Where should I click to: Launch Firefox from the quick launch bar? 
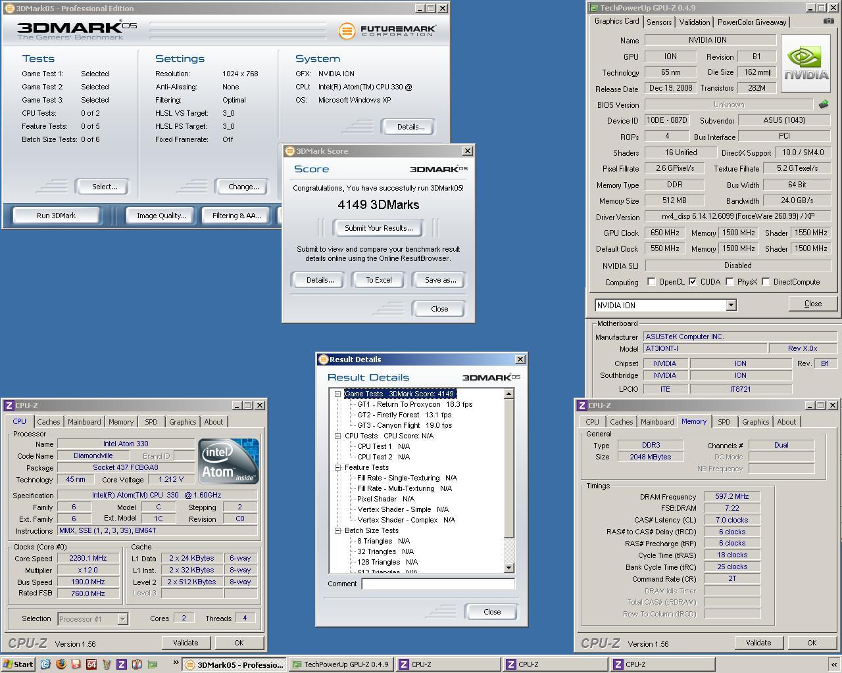coord(61,664)
